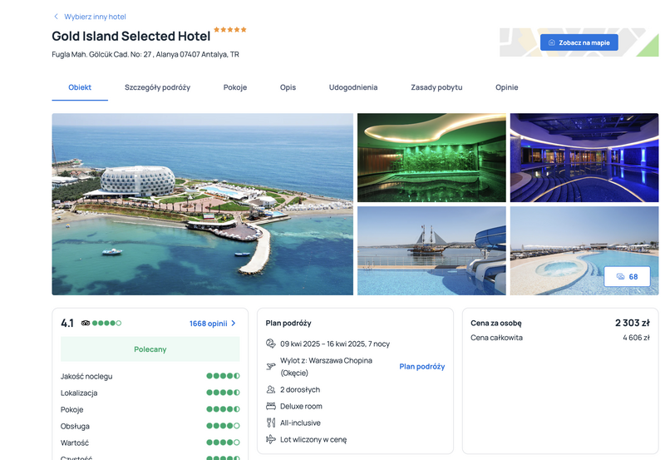Click 'Zobacz na mapie' map button

[579, 42]
